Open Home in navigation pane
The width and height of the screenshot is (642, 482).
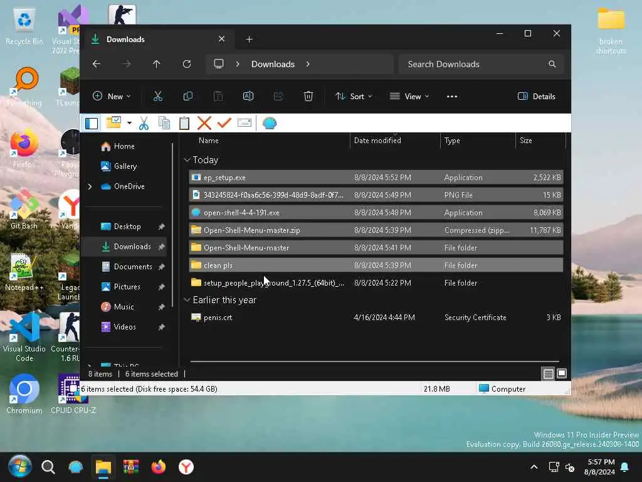[124, 146]
